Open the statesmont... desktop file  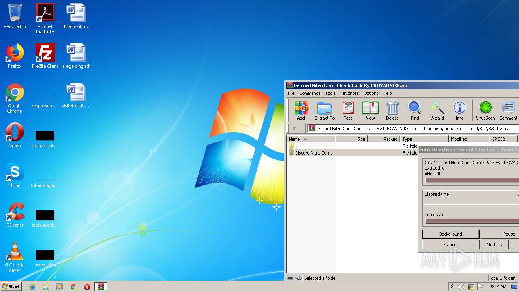click(x=45, y=218)
